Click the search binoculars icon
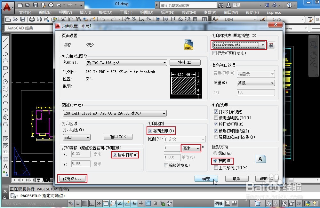The width and height of the screenshot is (320, 208). pyautogui.click(x=220, y=5)
